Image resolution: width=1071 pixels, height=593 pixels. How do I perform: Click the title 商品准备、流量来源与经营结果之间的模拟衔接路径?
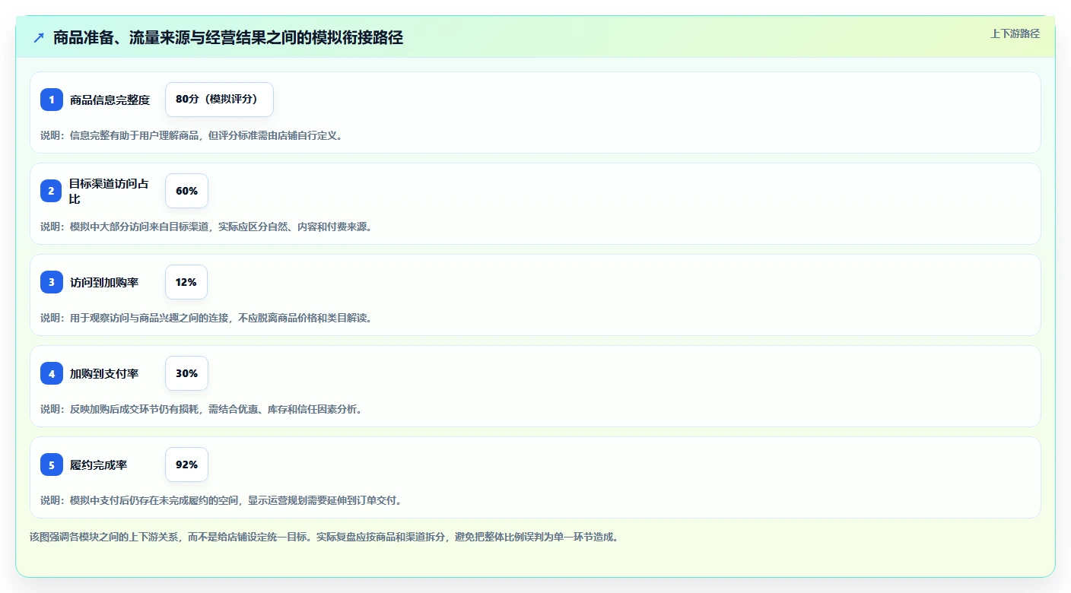pyautogui.click(x=228, y=37)
